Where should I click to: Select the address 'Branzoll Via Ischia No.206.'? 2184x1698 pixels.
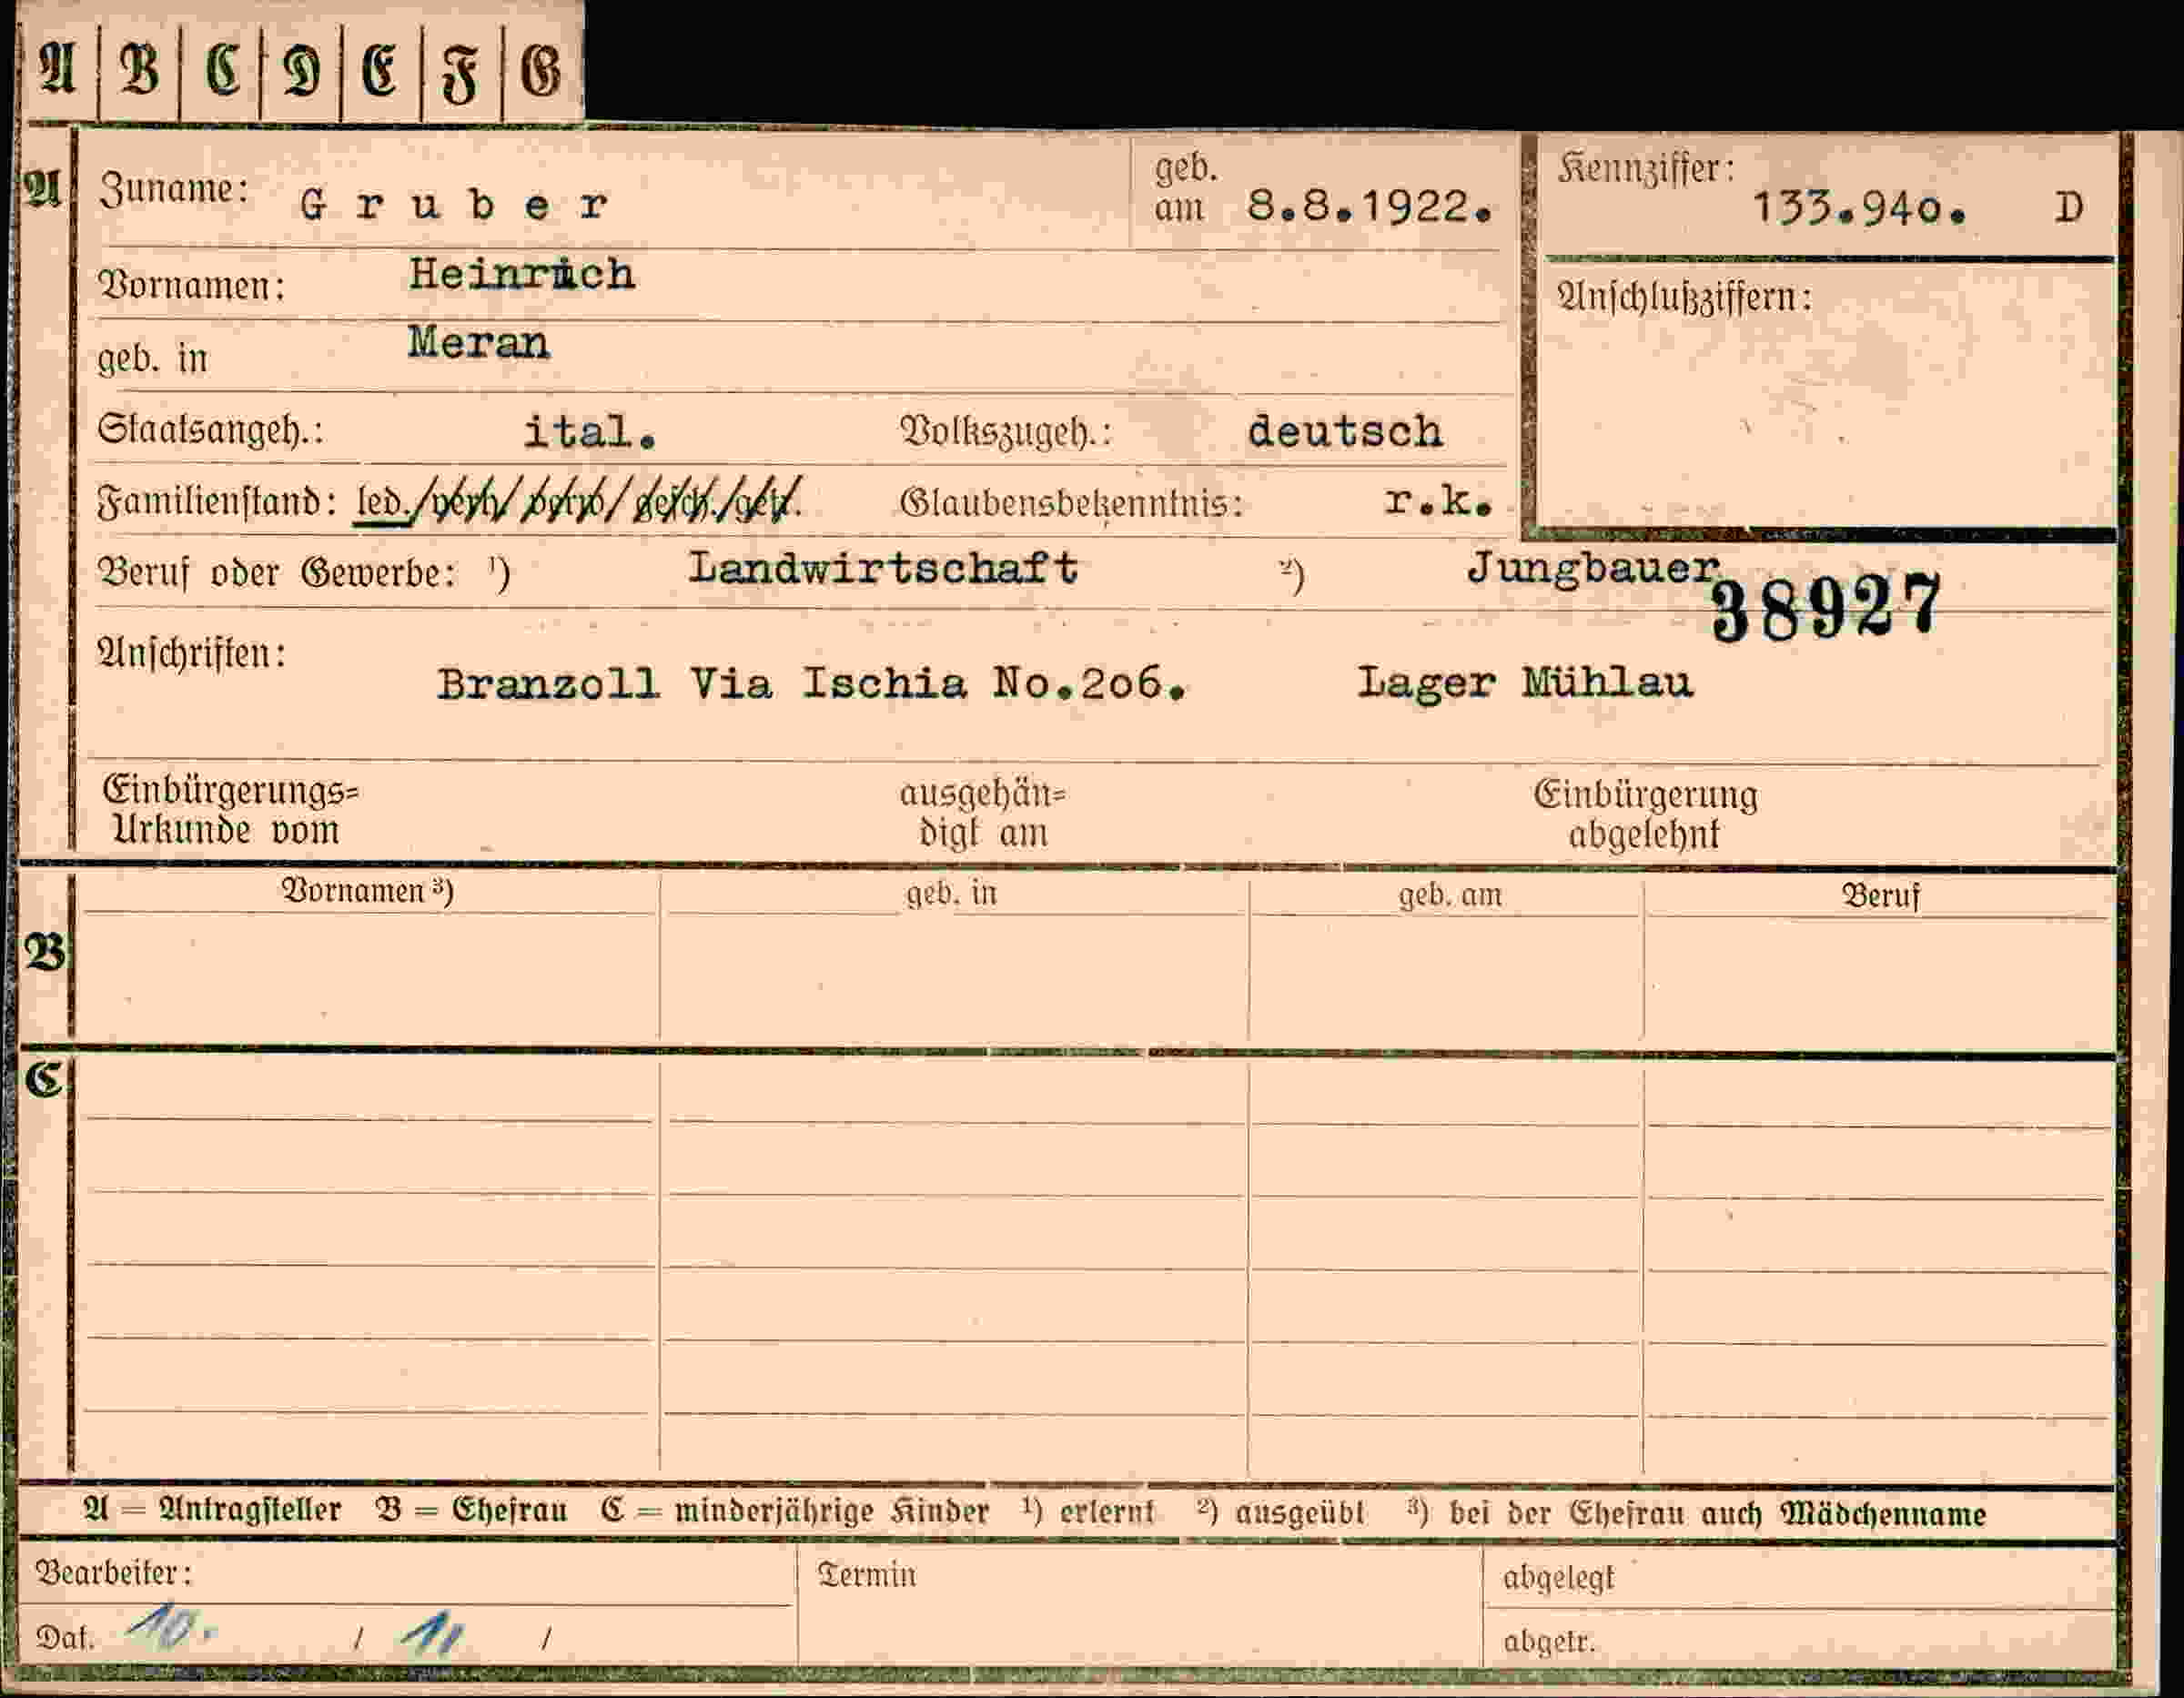(x=812, y=684)
